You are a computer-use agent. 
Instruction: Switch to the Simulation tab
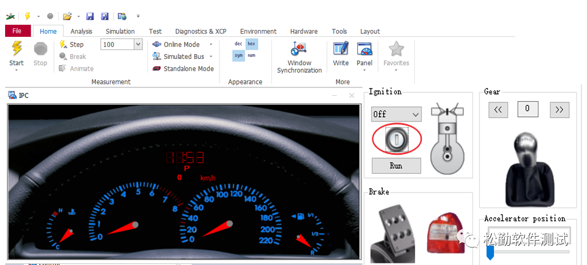120,31
